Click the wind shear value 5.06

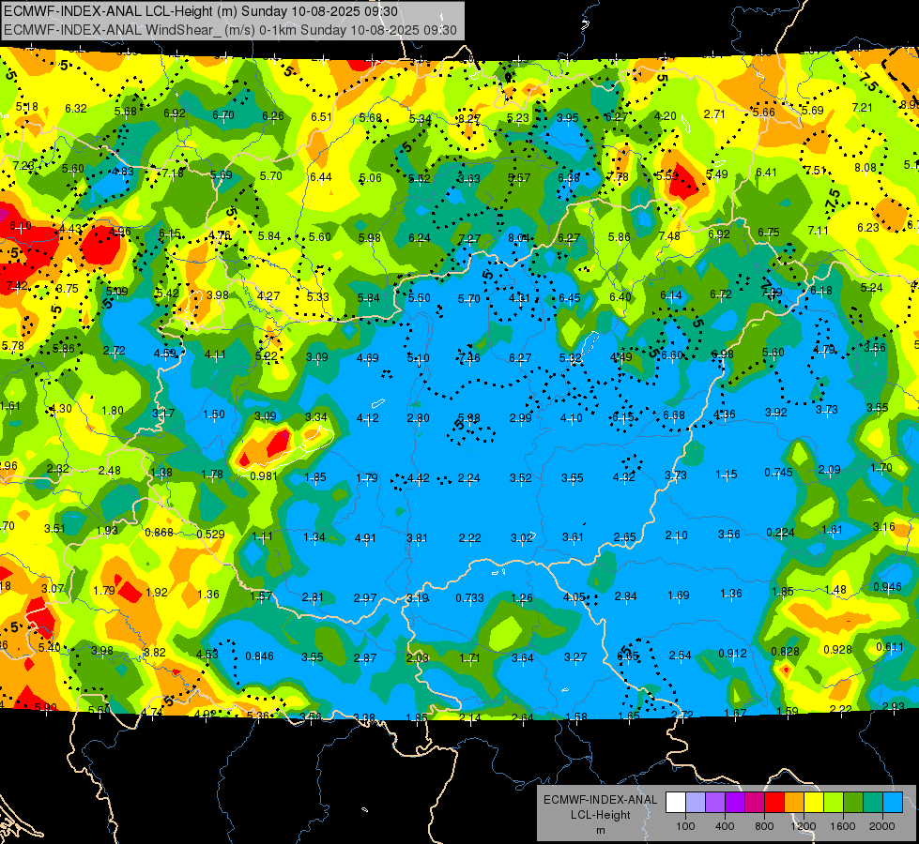(371, 177)
